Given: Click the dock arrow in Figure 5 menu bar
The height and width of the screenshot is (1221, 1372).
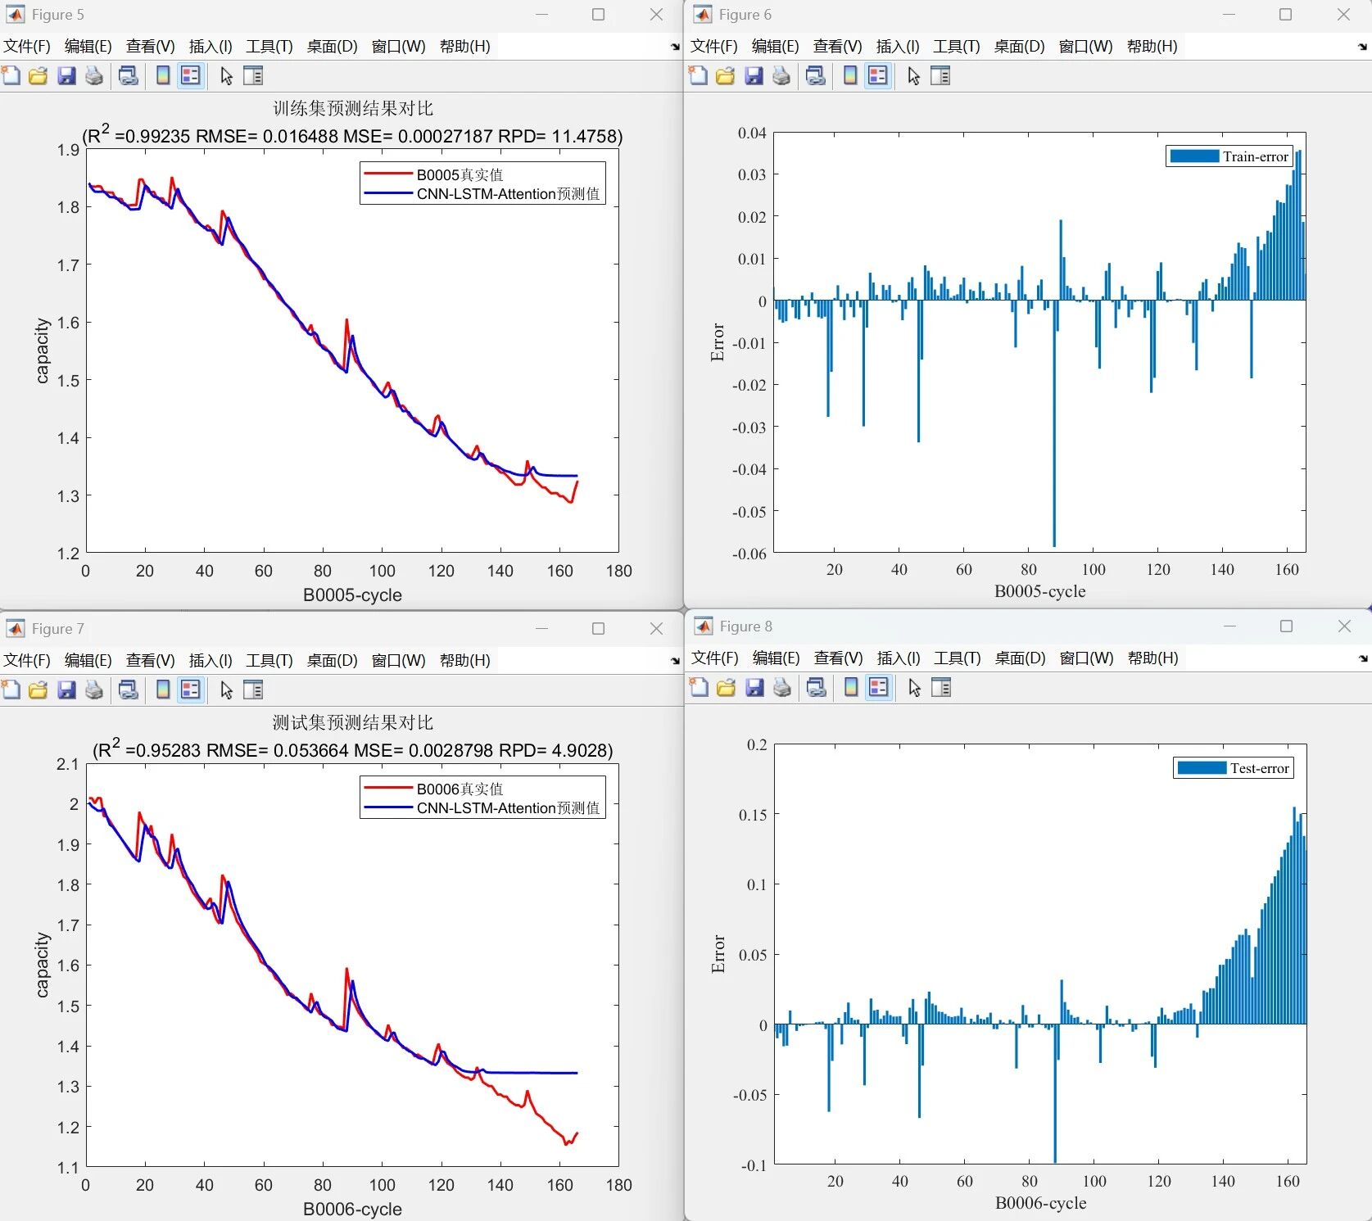Looking at the screenshot, I should [675, 47].
